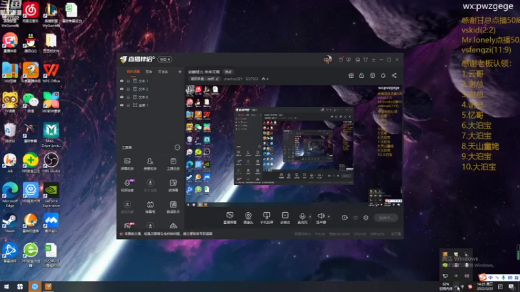This screenshot has height=292, width=520.
Task: Open the tool in the toolbox second row's right column
Action: point(173,186)
